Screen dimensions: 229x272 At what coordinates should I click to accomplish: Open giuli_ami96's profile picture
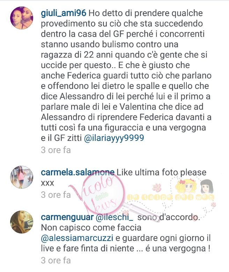(22, 18)
